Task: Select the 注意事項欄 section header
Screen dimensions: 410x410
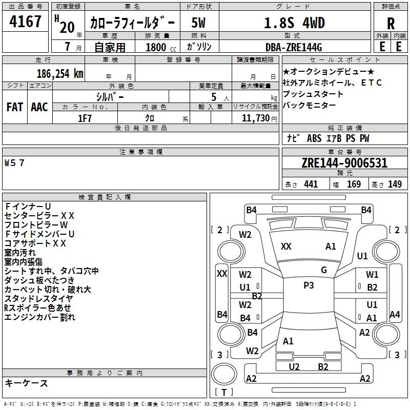Action: [x=140, y=152]
